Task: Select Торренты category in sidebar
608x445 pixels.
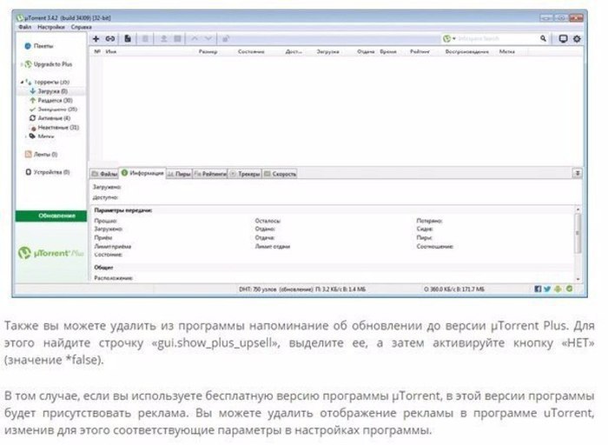Action: pyautogui.click(x=47, y=82)
